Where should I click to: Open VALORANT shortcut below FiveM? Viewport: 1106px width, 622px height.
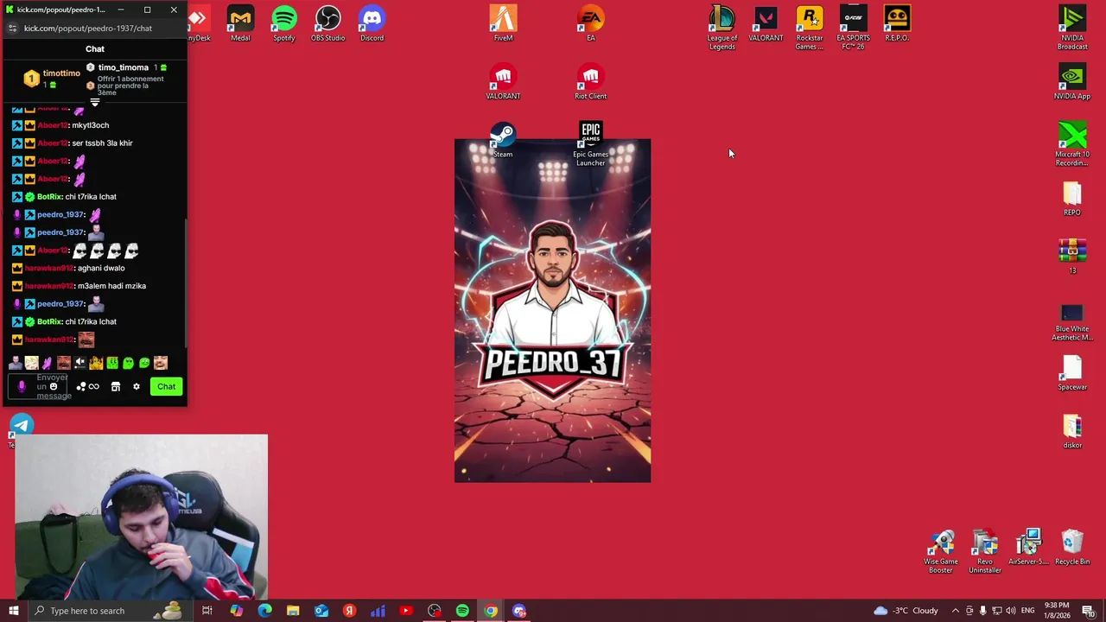point(503,82)
